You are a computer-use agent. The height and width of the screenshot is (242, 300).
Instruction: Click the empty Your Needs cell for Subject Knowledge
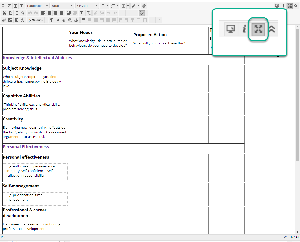[x=100, y=78]
